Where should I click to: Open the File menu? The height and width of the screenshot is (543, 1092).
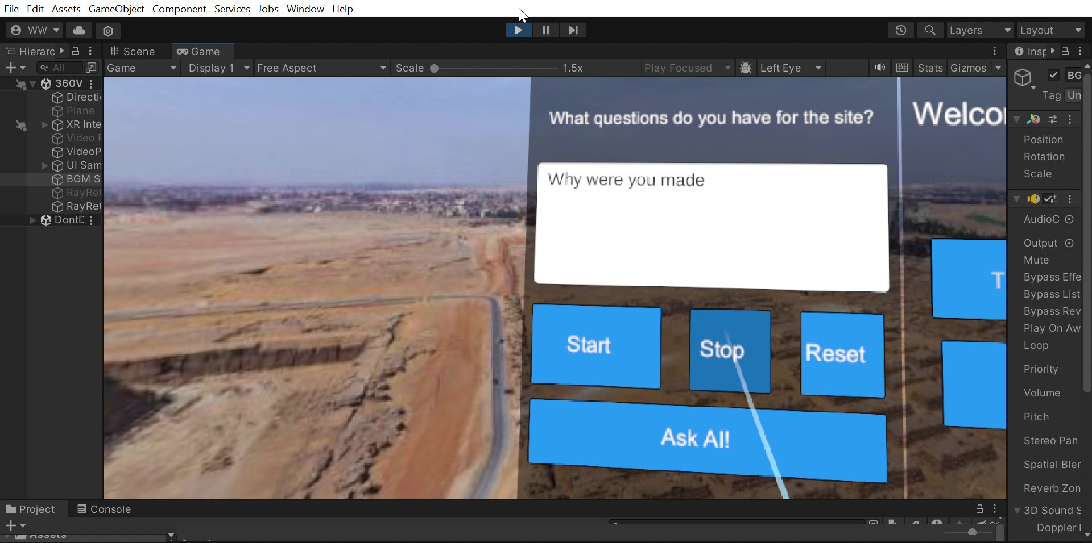pos(11,9)
